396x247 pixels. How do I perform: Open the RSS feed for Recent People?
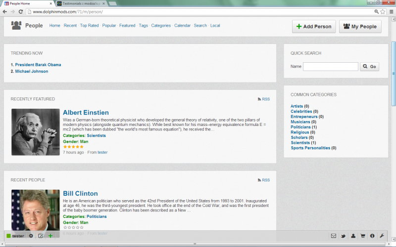264,180
